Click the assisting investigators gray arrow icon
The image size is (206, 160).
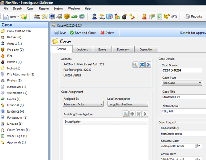pyautogui.click(x=145, y=114)
